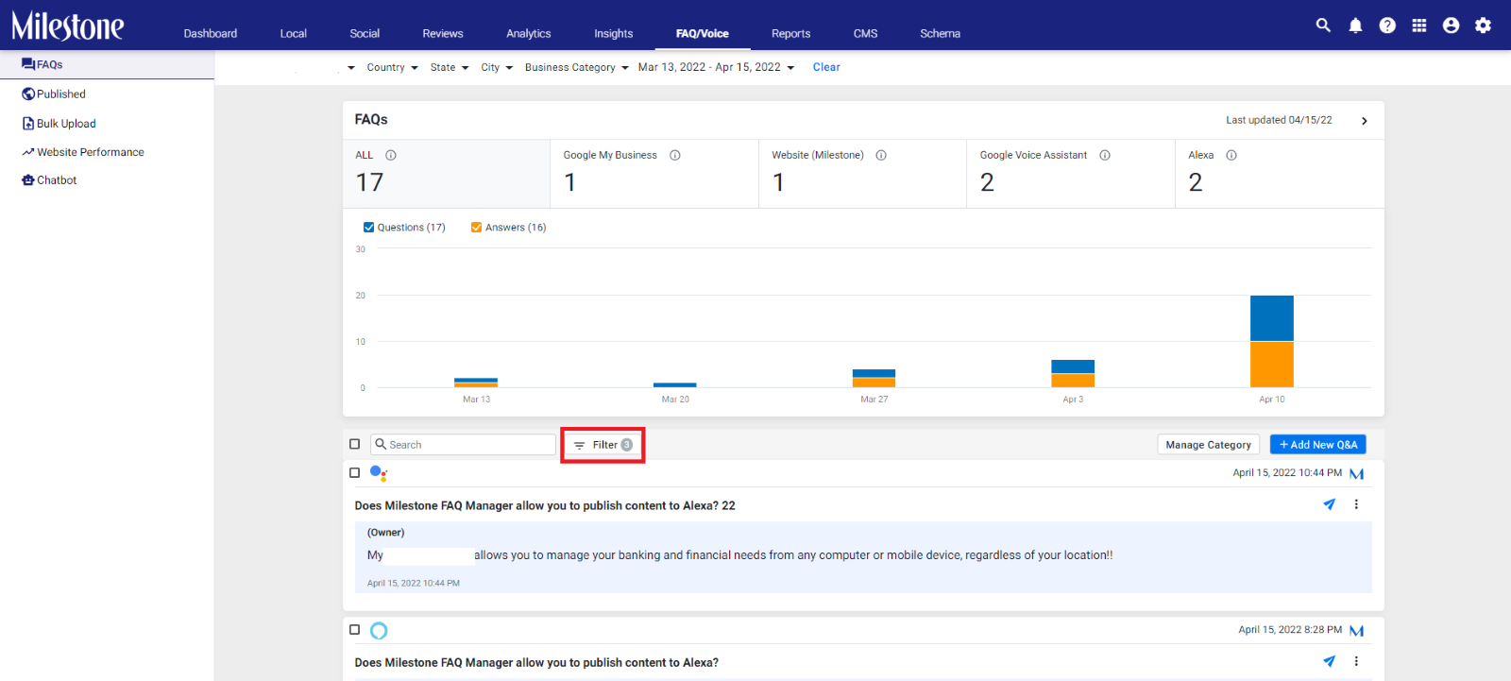Screen dimensions: 1511x681
Task: Tick the select-all checkbox beside Search
Action: pyautogui.click(x=355, y=444)
